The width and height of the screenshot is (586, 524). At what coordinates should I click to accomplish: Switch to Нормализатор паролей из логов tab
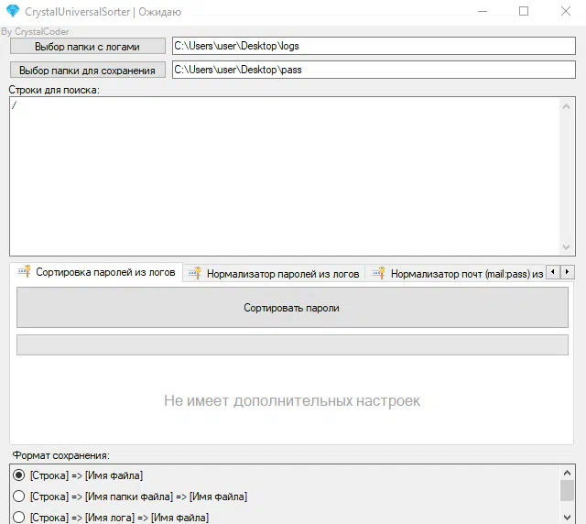[274, 274]
